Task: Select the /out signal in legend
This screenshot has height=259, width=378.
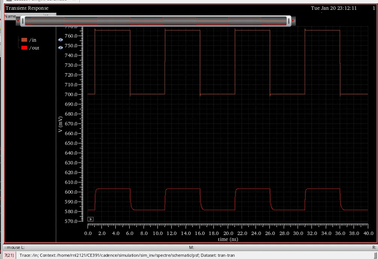Action: tap(34, 48)
